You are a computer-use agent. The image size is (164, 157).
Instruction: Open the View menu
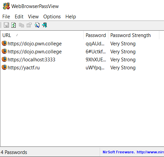pyautogui.click(x=33, y=17)
